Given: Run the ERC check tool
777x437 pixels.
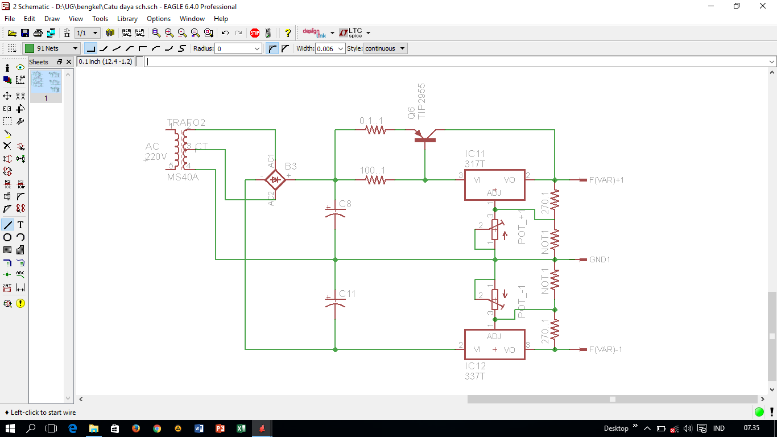Looking at the screenshot, I should click(x=7, y=303).
